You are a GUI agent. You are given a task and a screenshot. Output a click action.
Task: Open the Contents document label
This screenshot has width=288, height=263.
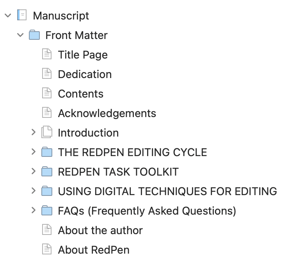click(81, 94)
